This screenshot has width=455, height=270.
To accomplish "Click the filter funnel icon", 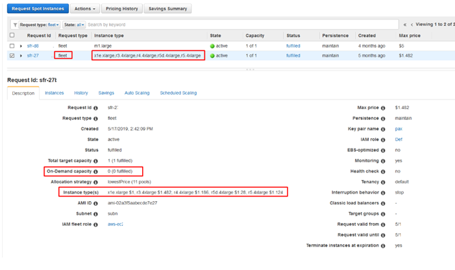I will pyautogui.click(x=15, y=25).
